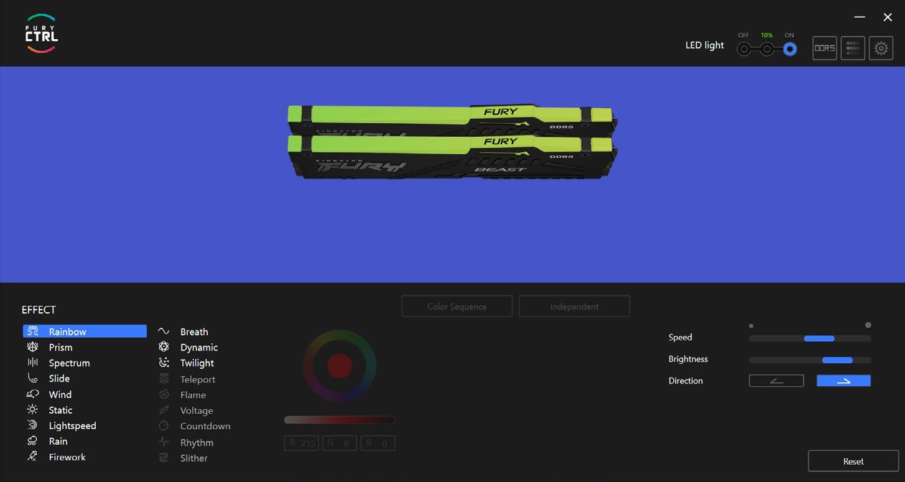Minimize the FURY CTRL window
The height and width of the screenshot is (482, 905).
pyautogui.click(x=860, y=17)
